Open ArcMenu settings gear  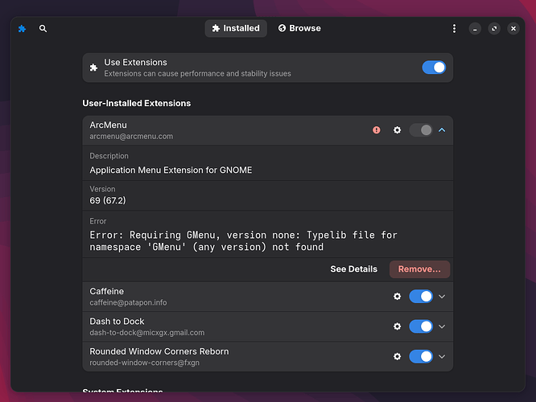click(397, 130)
